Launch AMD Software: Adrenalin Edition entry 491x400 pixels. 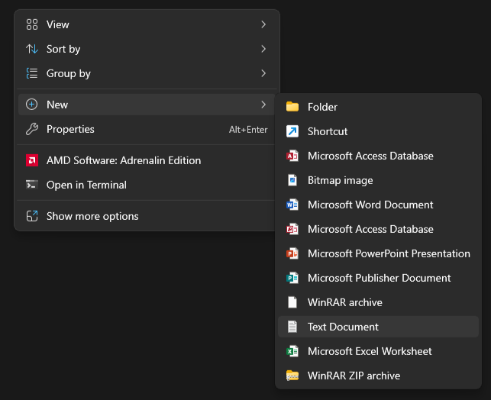tap(124, 160)
